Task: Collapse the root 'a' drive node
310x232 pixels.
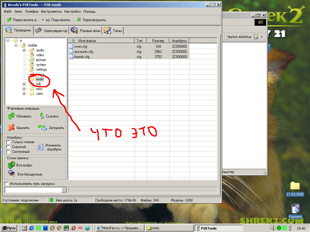Action: 8,41
